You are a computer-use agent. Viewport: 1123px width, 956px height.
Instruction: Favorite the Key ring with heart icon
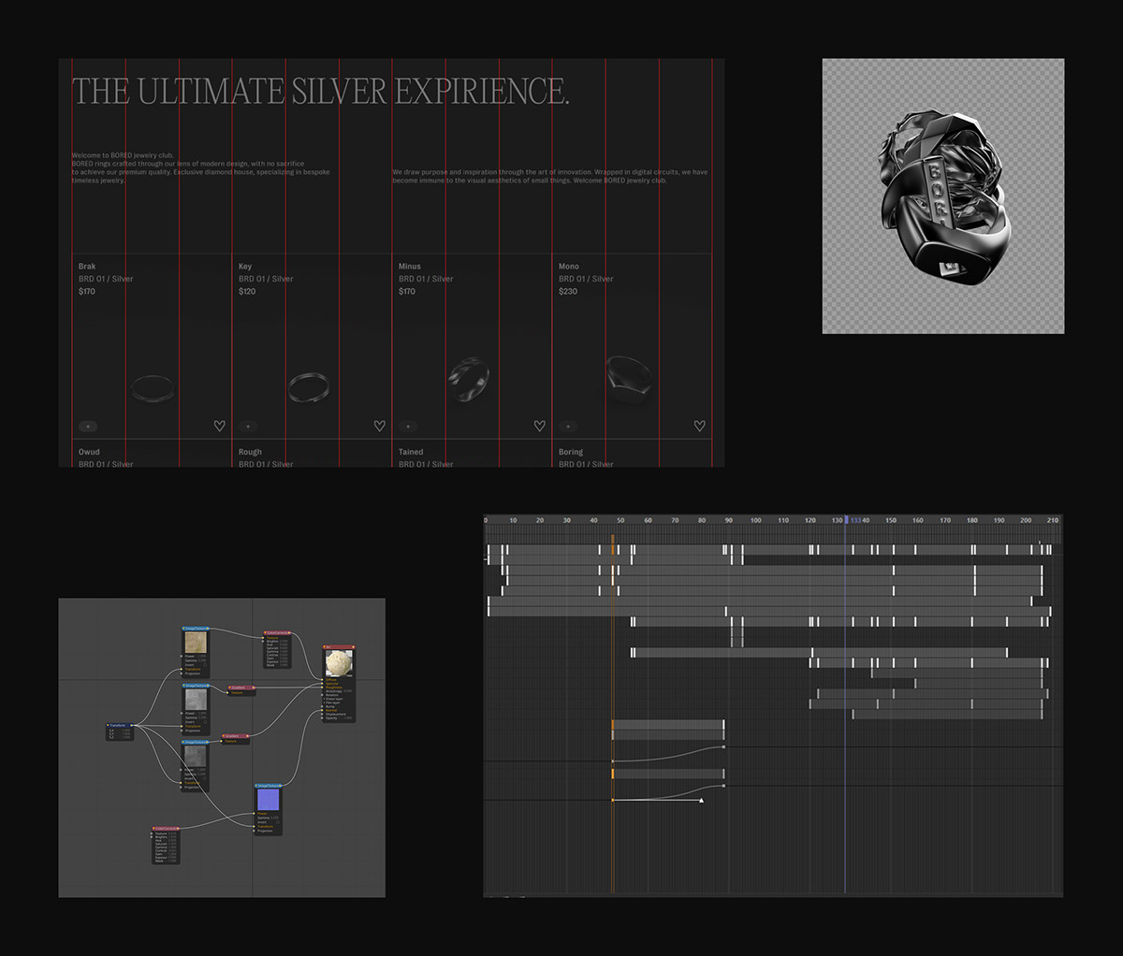pos(379,426)
